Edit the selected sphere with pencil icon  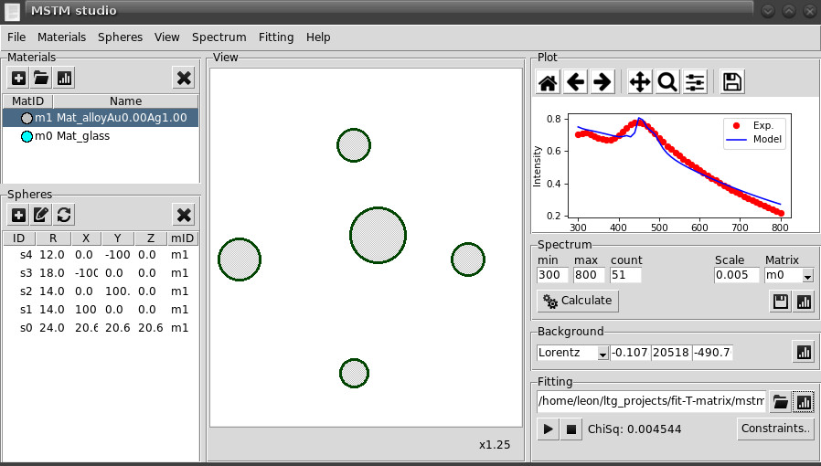(x=41, y=215)
